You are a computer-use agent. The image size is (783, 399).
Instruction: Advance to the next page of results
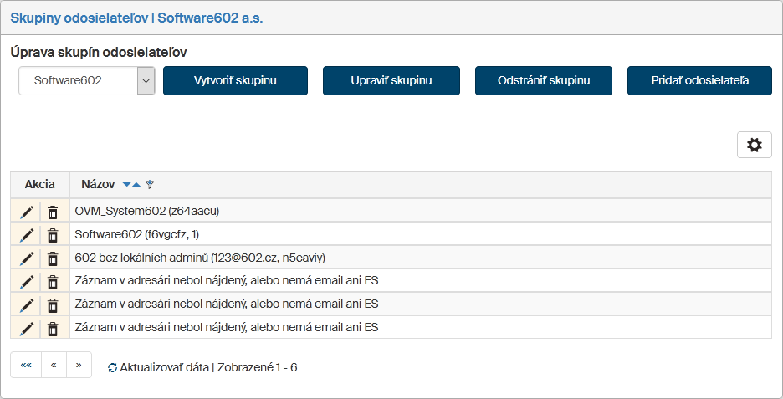(79, 366)
